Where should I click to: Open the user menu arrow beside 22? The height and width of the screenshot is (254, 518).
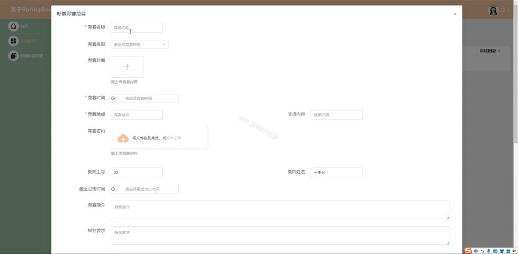coord(508,11)
